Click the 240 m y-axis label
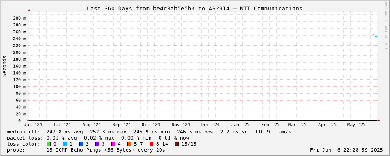The width and height of the screenshot is (390, 156). click(20, 39)
